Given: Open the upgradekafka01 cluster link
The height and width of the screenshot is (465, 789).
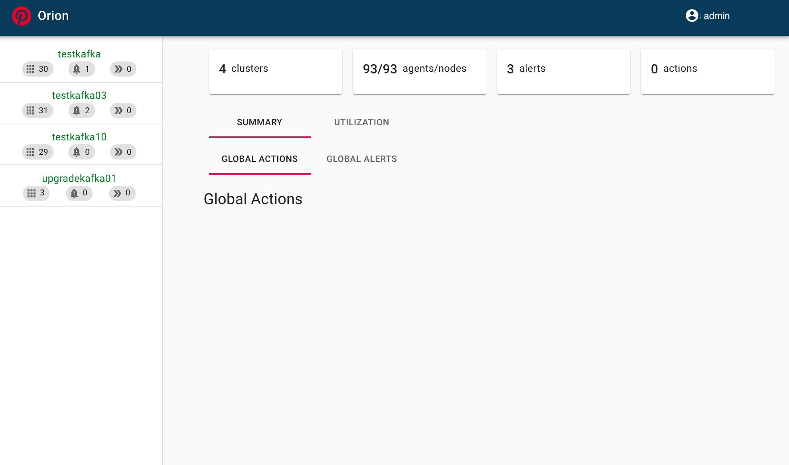Looking at the screenshot, I should (79, 178).
